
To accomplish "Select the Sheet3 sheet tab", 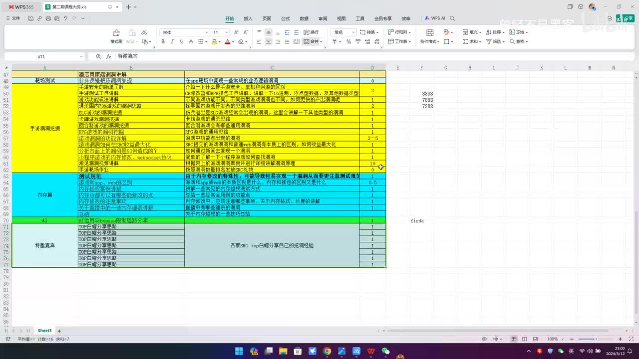I will pos(44,331).
